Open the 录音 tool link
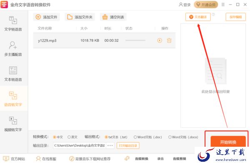The width and height of the screenshot is (250, 163). point(160,159)
